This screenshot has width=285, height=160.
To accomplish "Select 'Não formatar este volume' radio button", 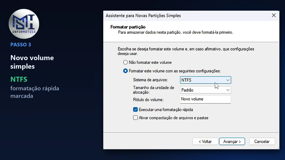I will pyautogui.click(x=125, y=62).
